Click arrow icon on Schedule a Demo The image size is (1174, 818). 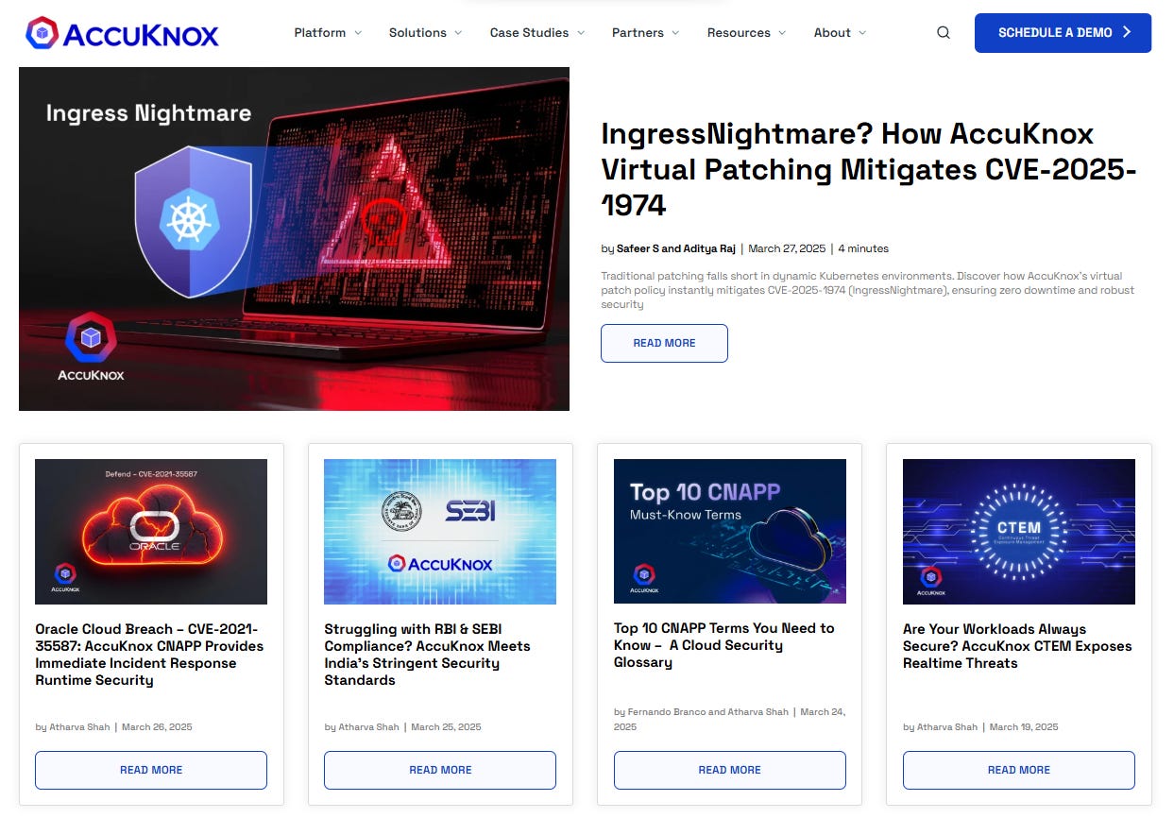(1127, 33)
